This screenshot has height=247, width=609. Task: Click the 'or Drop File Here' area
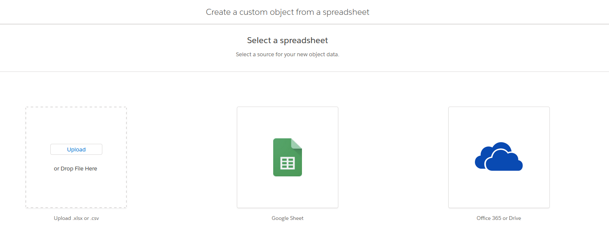76,168
